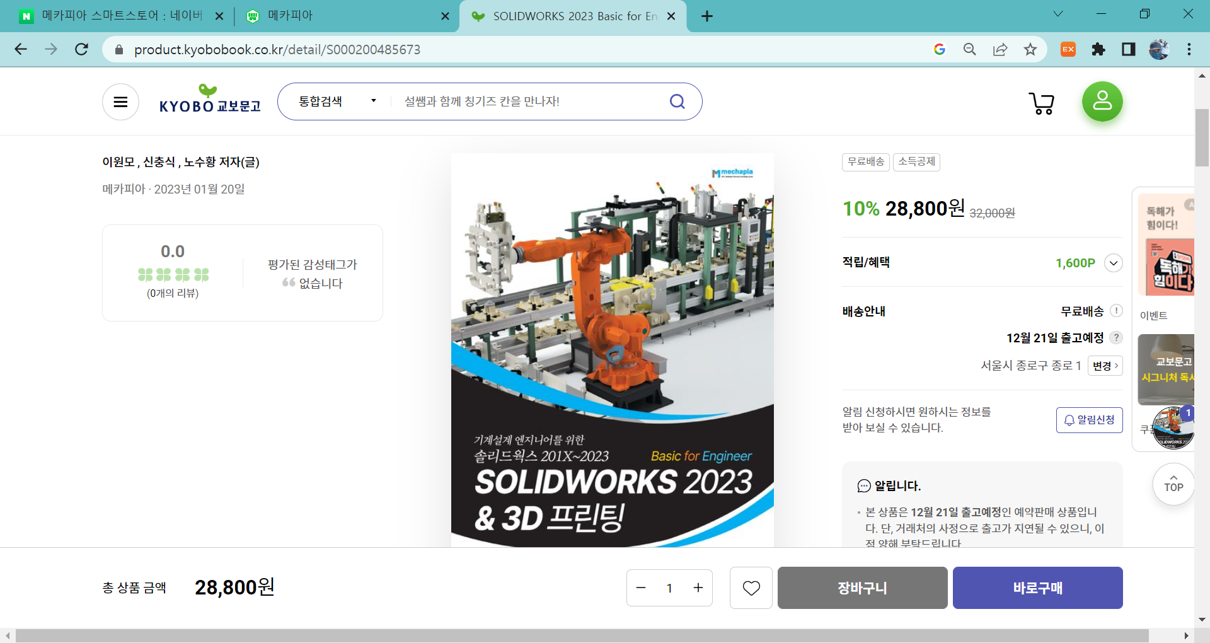Go to page top with TOP button
Screen dimensions: 1210x643
pyautogui.click(x=1173, y=484)
